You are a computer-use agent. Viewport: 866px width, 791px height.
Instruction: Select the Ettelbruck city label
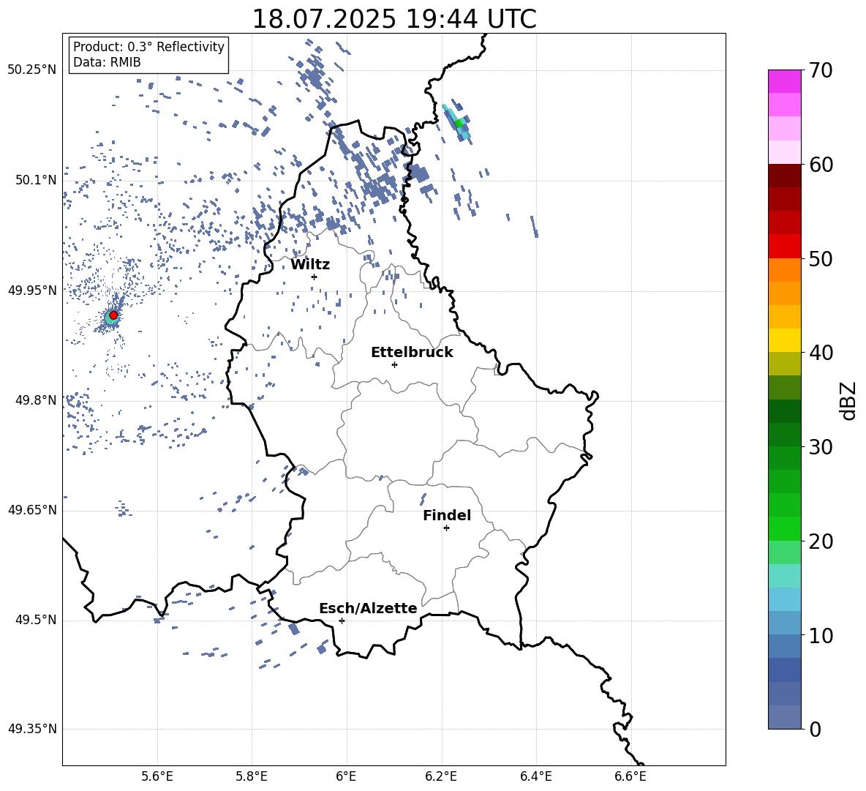pos(412,353)
